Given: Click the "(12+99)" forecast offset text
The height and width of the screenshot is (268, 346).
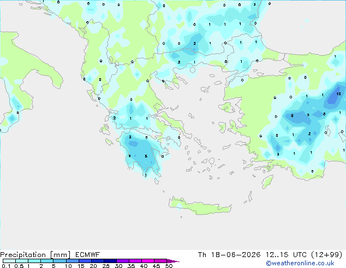Looking at the screenshot, I should 326,255.
